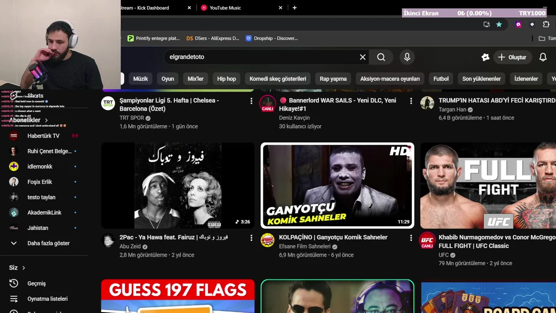Open Printify entegre plat... bookmark
This screenshot has height=313, width=556.
tap(153, 38)
